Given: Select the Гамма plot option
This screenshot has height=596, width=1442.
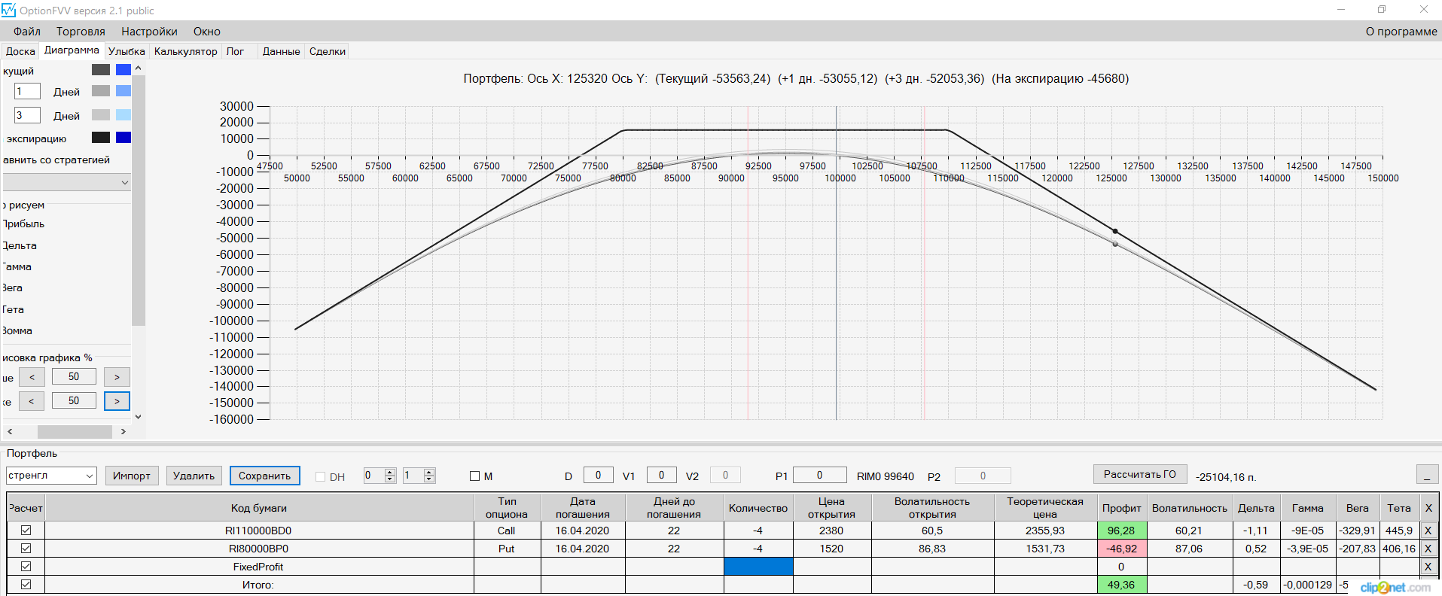Looking at the screenshot, I should coord(17,266).
